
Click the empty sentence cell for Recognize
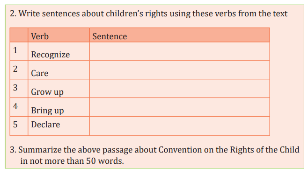180,51
